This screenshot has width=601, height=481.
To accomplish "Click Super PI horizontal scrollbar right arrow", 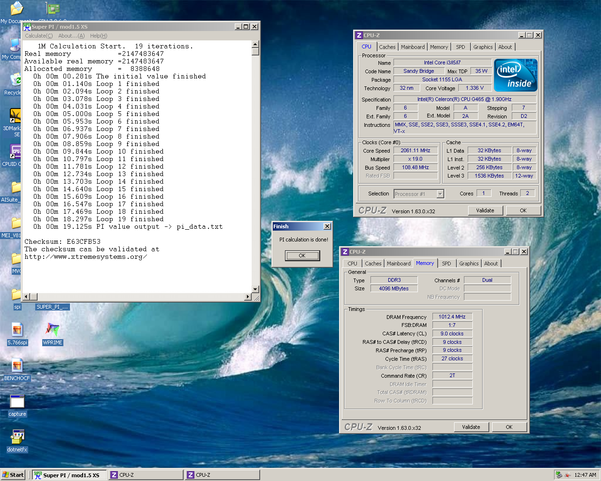I will [x=248, y=296].
